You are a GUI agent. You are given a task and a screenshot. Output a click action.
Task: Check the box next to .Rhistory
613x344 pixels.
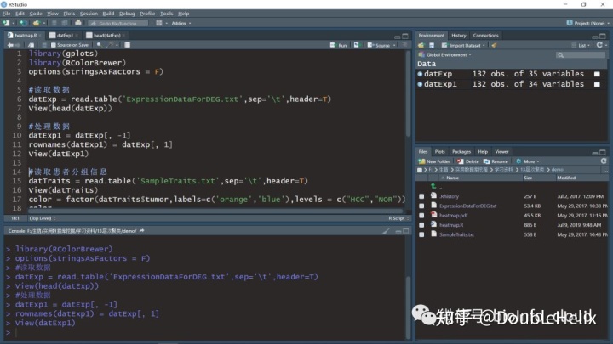point(421,196)
